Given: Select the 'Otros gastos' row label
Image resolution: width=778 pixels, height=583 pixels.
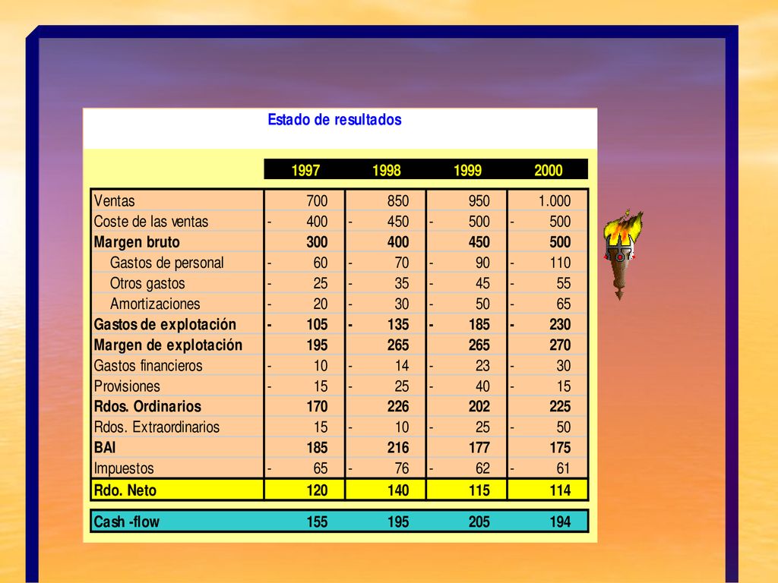Looking at the screenshot, I should pyautogui.click(x=147, y=283).
